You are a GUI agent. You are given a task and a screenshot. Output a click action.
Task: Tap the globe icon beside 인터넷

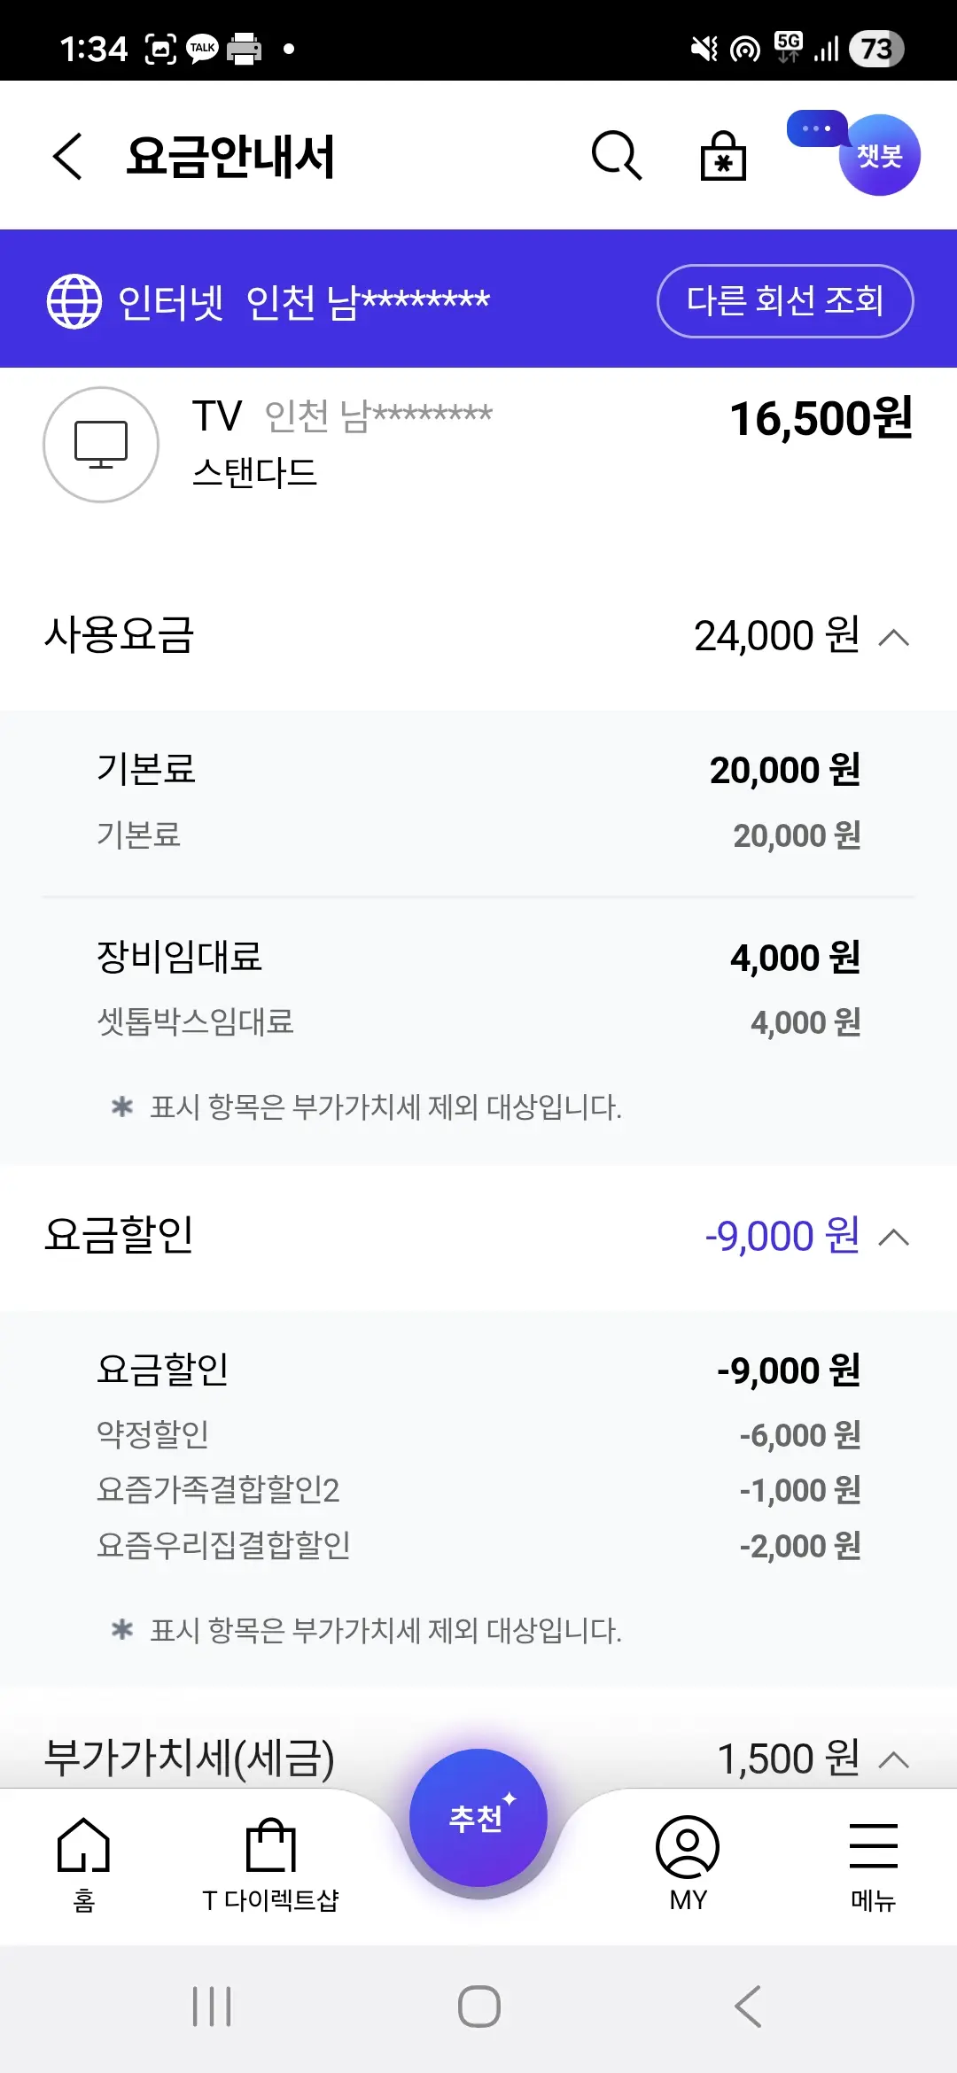click(x=74, y=301)
